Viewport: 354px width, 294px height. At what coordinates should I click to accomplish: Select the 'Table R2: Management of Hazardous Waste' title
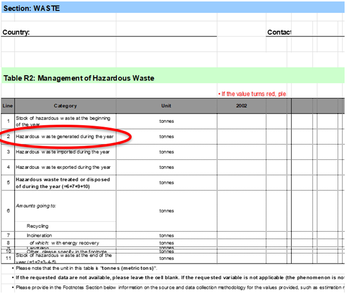[78, 78]
